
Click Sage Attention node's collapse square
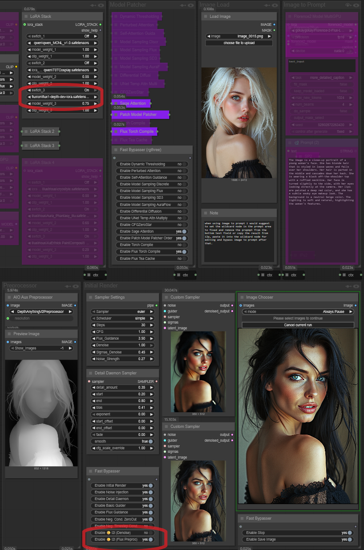(x=116, y=103)
